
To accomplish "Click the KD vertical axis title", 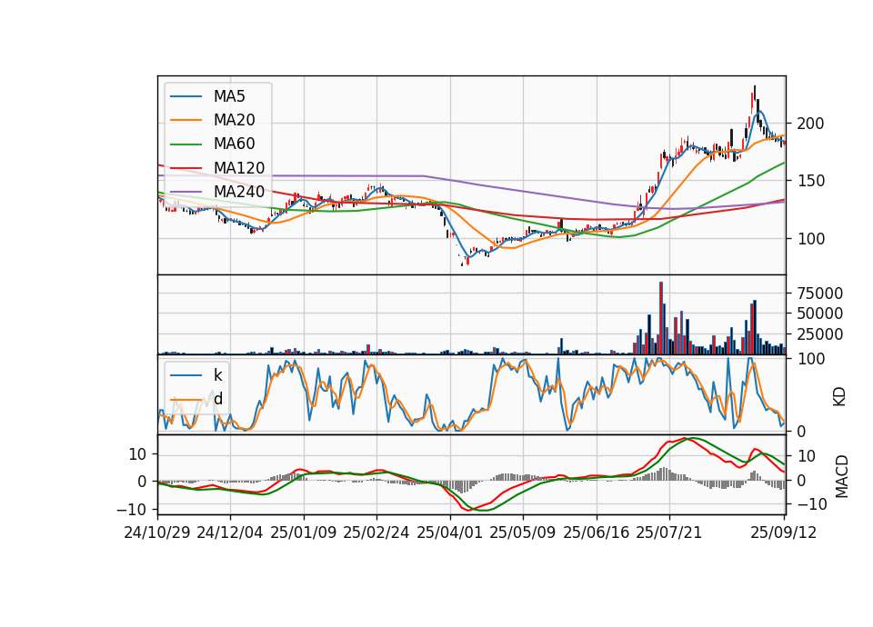I will (839, 396).
